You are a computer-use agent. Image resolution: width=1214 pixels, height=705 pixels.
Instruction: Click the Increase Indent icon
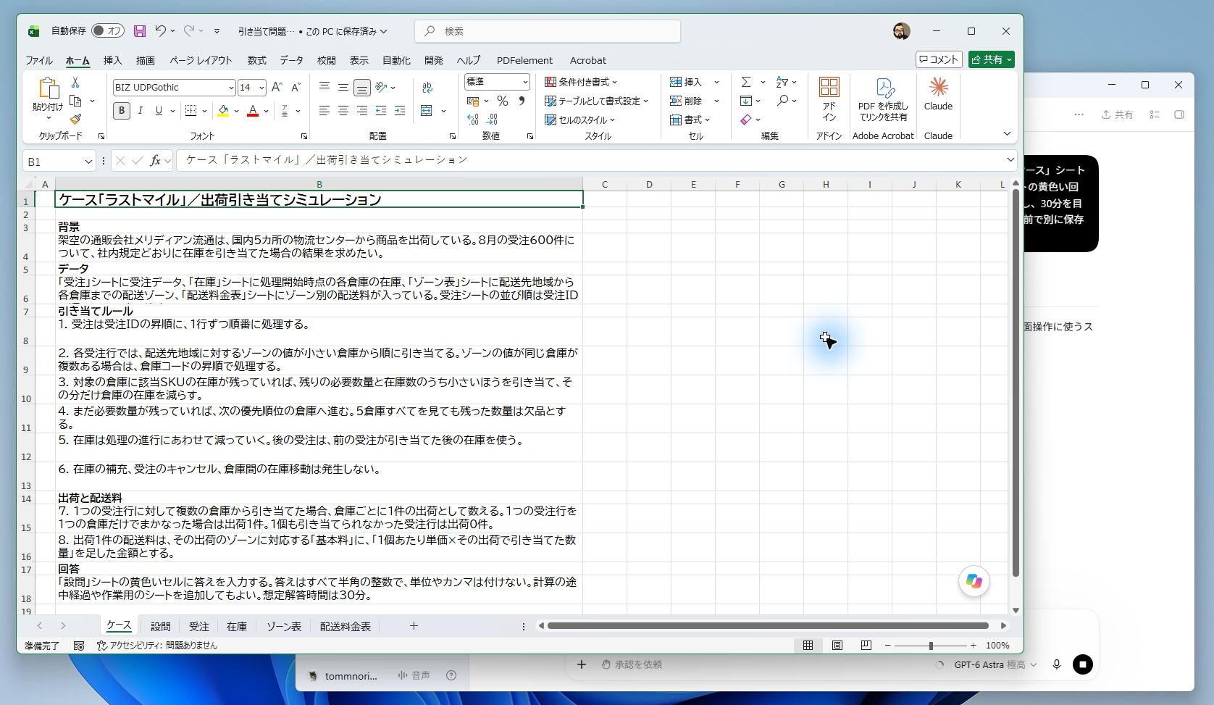(x=400, y=111)
